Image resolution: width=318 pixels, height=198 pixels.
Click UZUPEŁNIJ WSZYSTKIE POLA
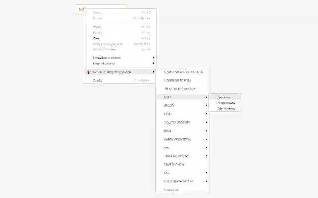(182, 72)
